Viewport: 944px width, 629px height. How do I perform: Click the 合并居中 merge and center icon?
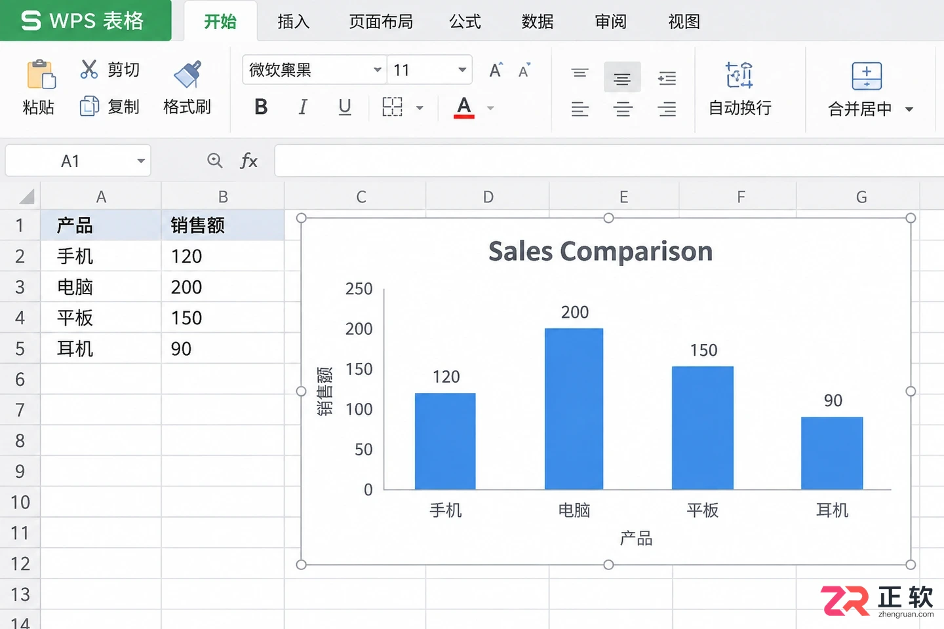(867, 76)
